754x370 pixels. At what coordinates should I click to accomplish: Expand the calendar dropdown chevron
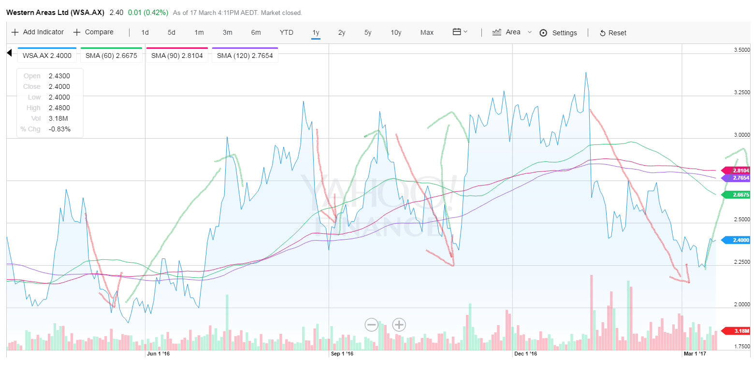pos(465,32)
